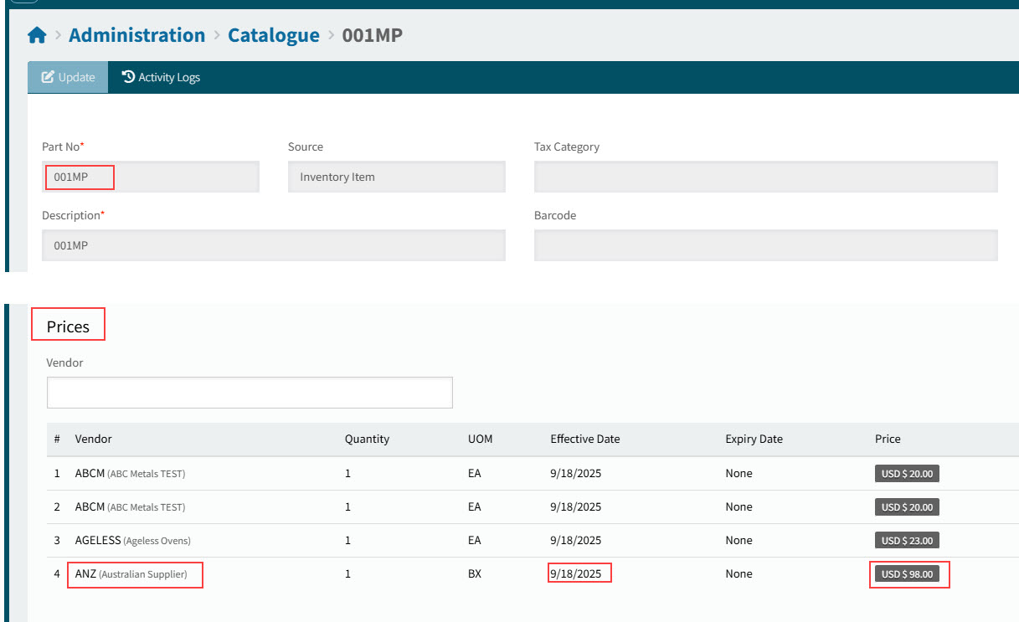Screen dimensions: 1019x622
Task: Open the Administration breadcrumb link
Action: (x=136, y=35)
